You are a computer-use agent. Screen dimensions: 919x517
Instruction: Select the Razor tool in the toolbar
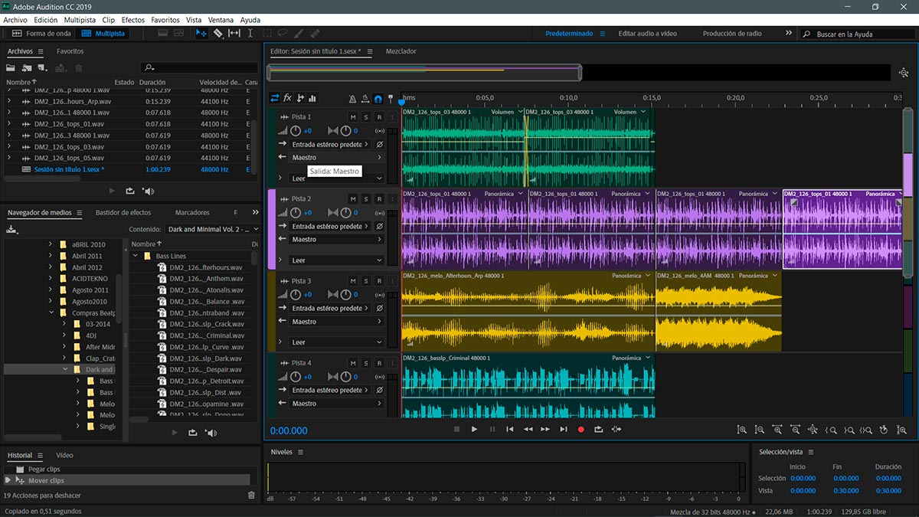(218, 34)
